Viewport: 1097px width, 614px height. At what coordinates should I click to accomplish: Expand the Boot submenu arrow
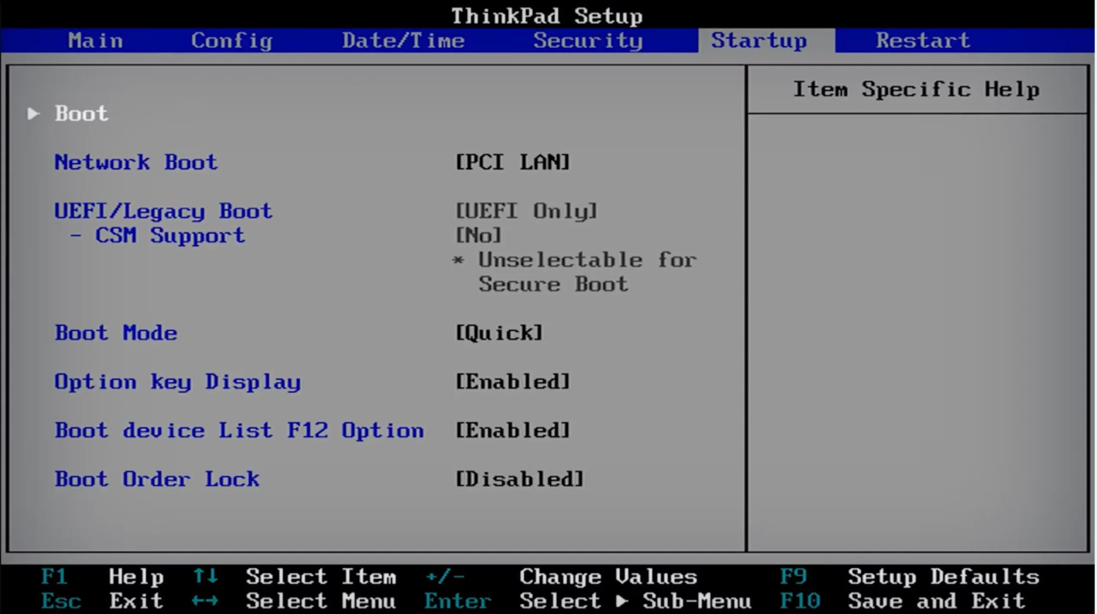[33, 114]
